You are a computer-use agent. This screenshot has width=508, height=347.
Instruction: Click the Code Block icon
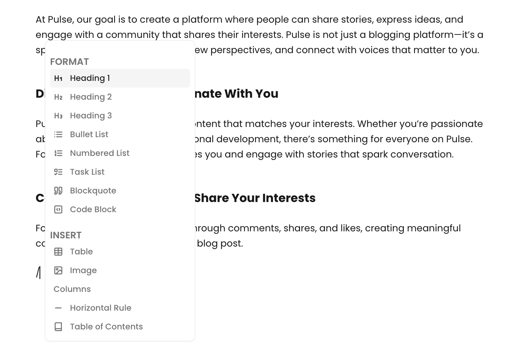58,209
